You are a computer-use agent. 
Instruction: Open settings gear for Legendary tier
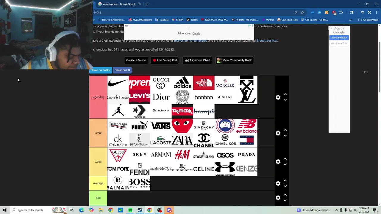[278, 97]
